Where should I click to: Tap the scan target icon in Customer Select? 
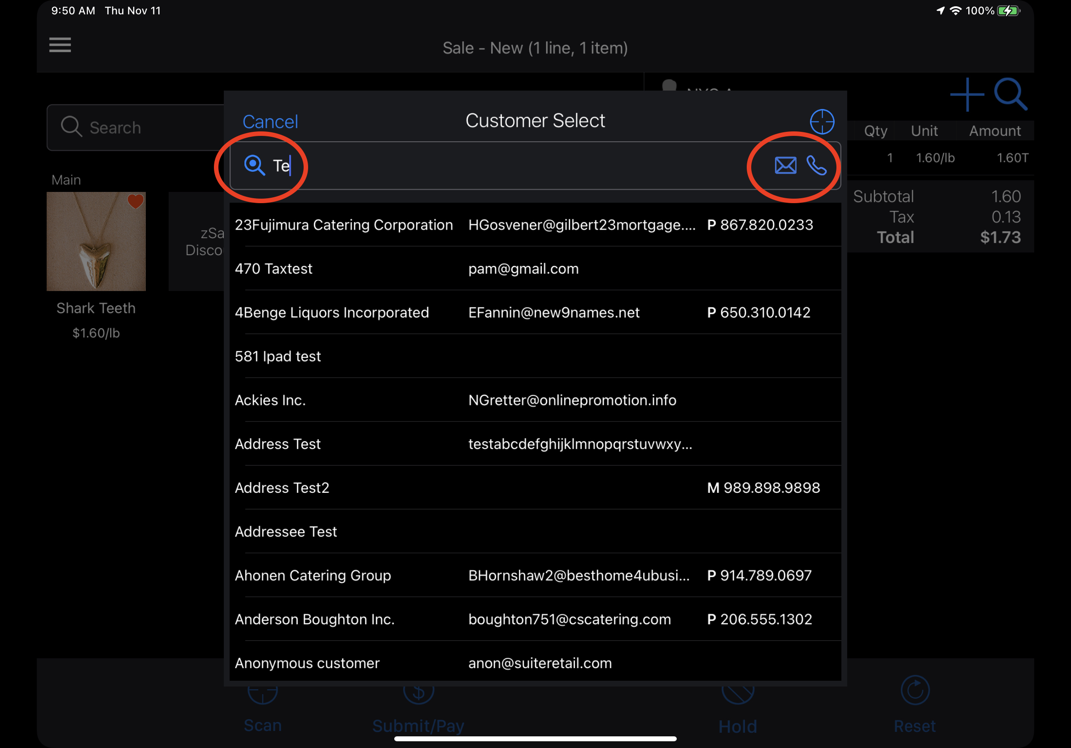point(822,122)
